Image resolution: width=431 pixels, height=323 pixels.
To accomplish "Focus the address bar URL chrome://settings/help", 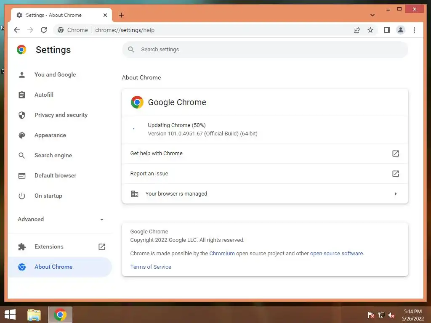I will point(125,30).
